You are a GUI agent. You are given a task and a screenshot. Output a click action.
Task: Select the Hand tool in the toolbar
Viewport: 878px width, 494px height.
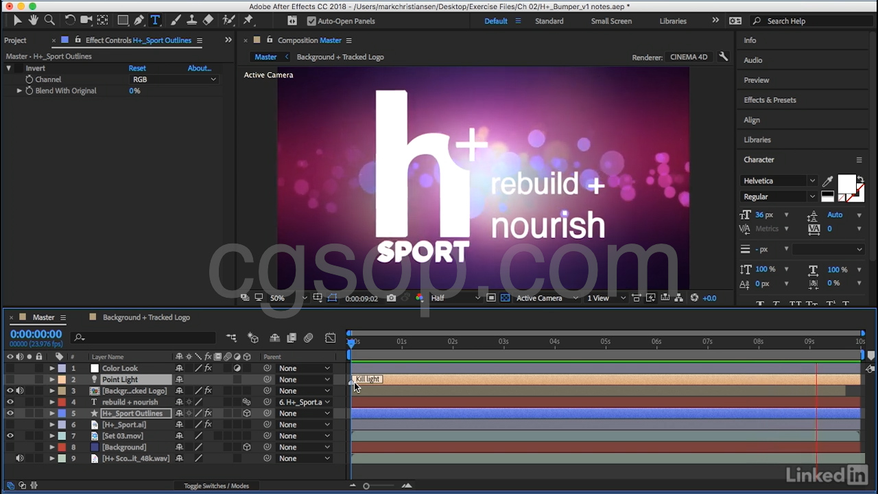pyautogui.click(x=33, y=21)
